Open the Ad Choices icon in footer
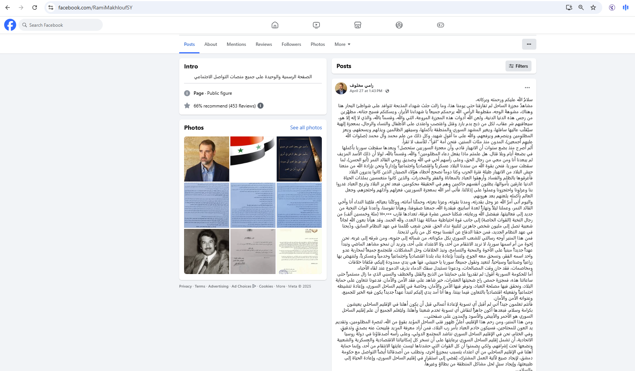Image resolution: width=635 pixels, height=371 pixels. click(254, 286)
